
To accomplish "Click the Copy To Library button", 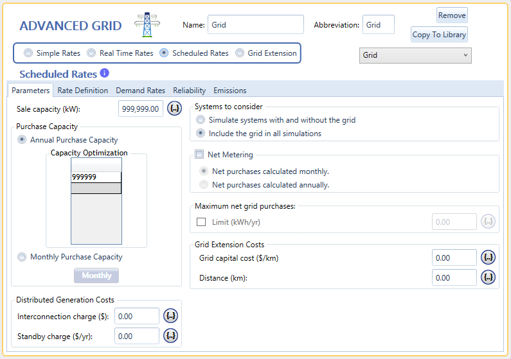I will click(439, 35).
